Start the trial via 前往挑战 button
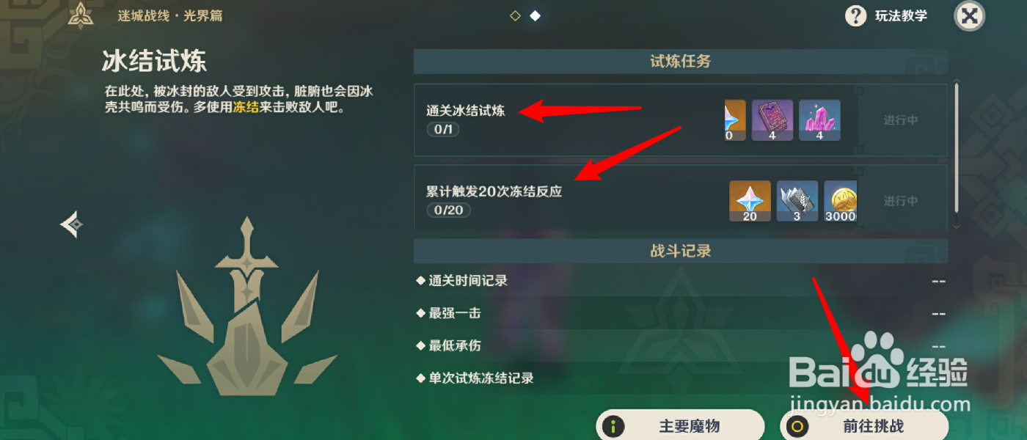 click(x=864, y=426)
